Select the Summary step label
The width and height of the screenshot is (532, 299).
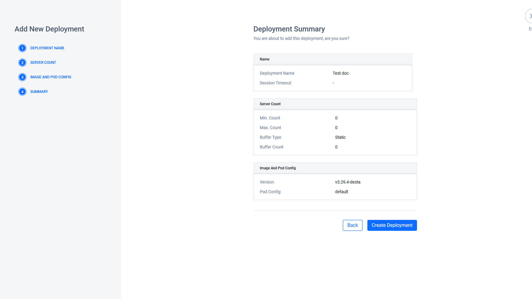[39, 92]
